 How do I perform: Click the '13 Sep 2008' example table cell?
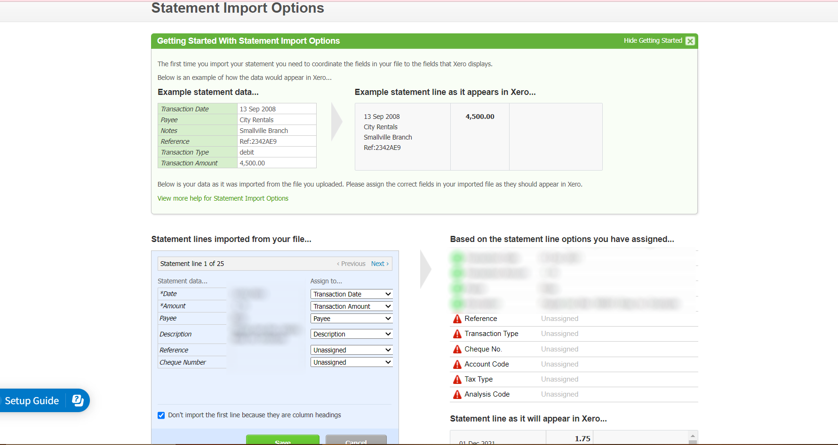tap(277, 109)
